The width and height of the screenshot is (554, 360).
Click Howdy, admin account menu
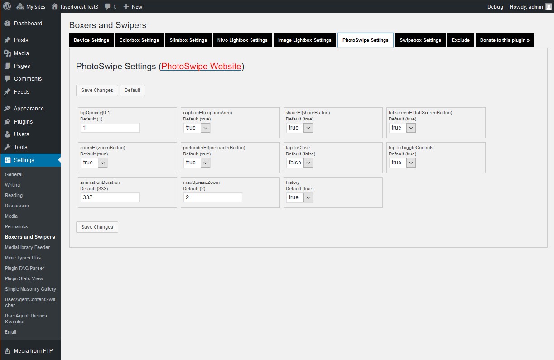click(x=530, y=7)
